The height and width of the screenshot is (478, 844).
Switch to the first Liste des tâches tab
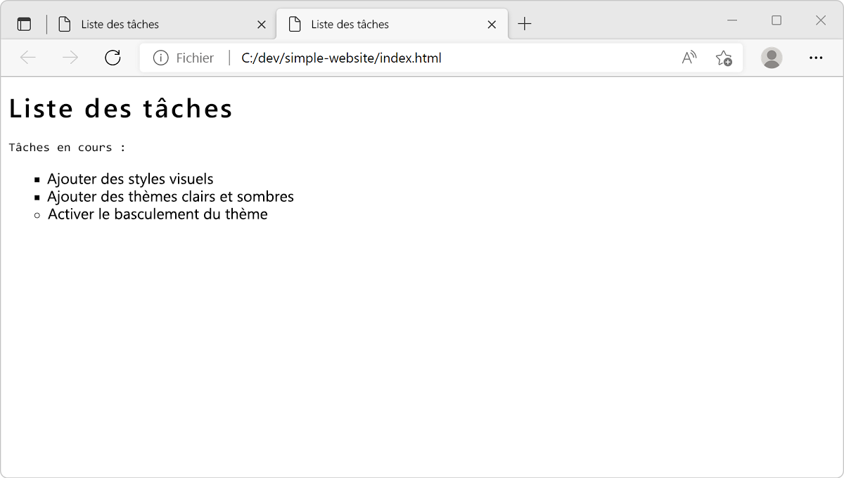[162, 24]
